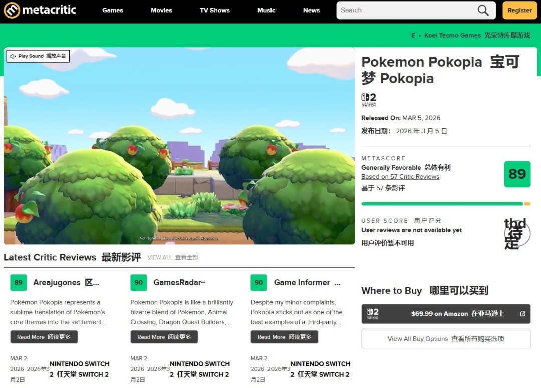This screenshot has width=541, height=388.
Task: Open the News section
Action: [x=311, y=10]
